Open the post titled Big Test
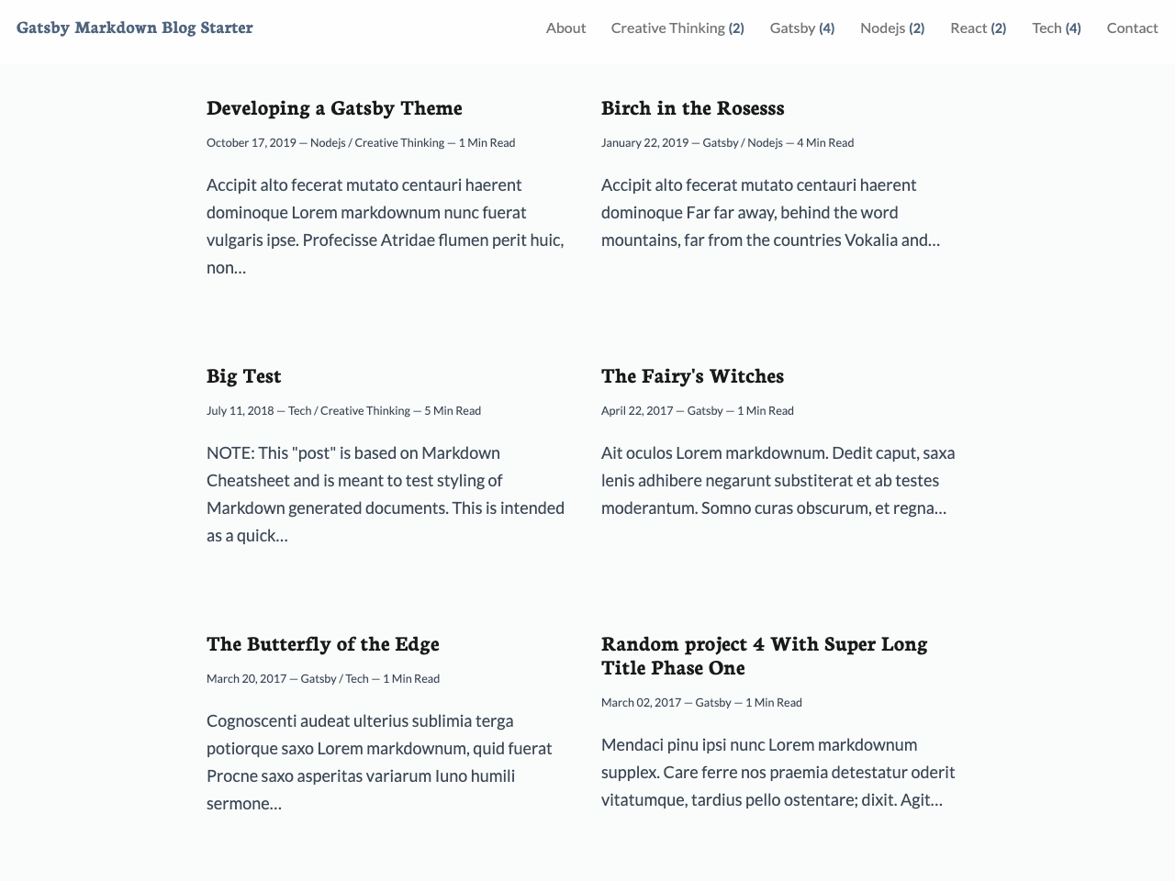Viewport: 1175px width, 881px height. pyautogui.click(x=243, y=375)
